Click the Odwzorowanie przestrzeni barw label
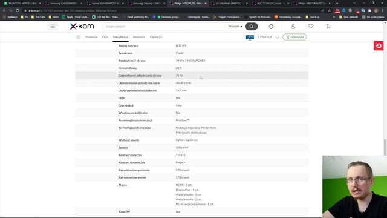Screen dimensions: 387x218 (x=139, y=83)
